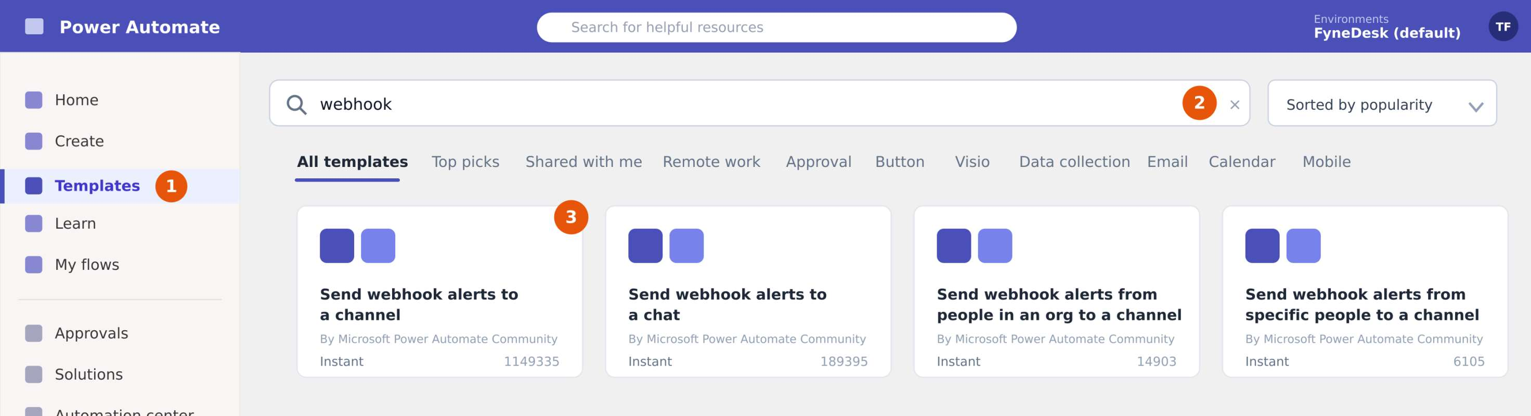Click first connector icon on 'alerts to a channel' card

click(x=337, y=245)
